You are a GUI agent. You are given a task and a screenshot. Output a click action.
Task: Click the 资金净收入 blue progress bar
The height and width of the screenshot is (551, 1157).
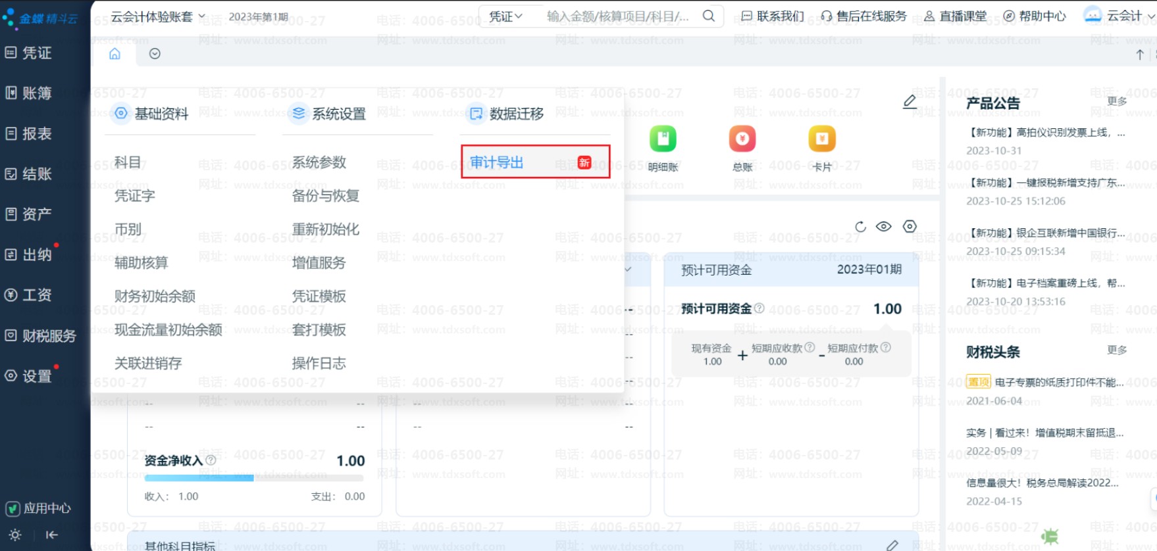pyautogui.click(x=199, y=478)
